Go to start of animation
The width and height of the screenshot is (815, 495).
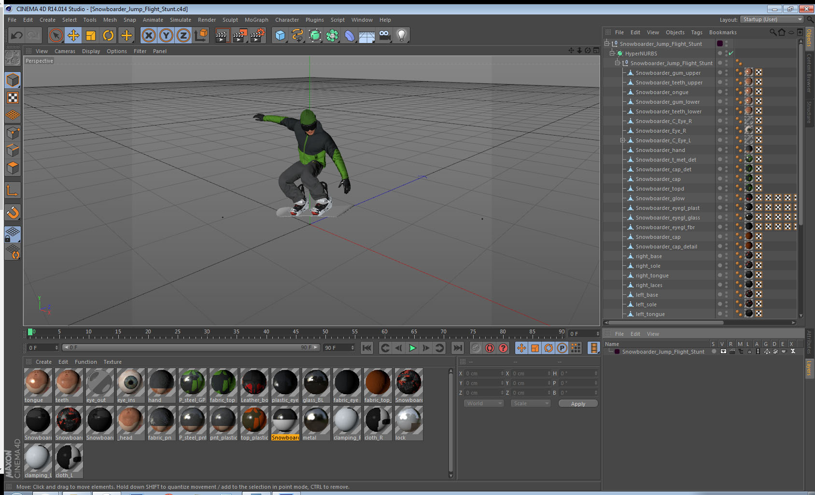coord(367,348)
